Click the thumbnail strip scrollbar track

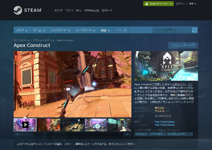click(72, 134)
